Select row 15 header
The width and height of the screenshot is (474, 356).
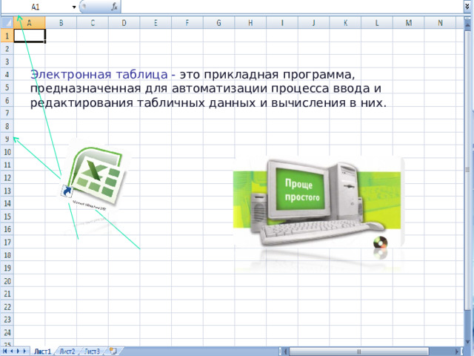point(7,217)
